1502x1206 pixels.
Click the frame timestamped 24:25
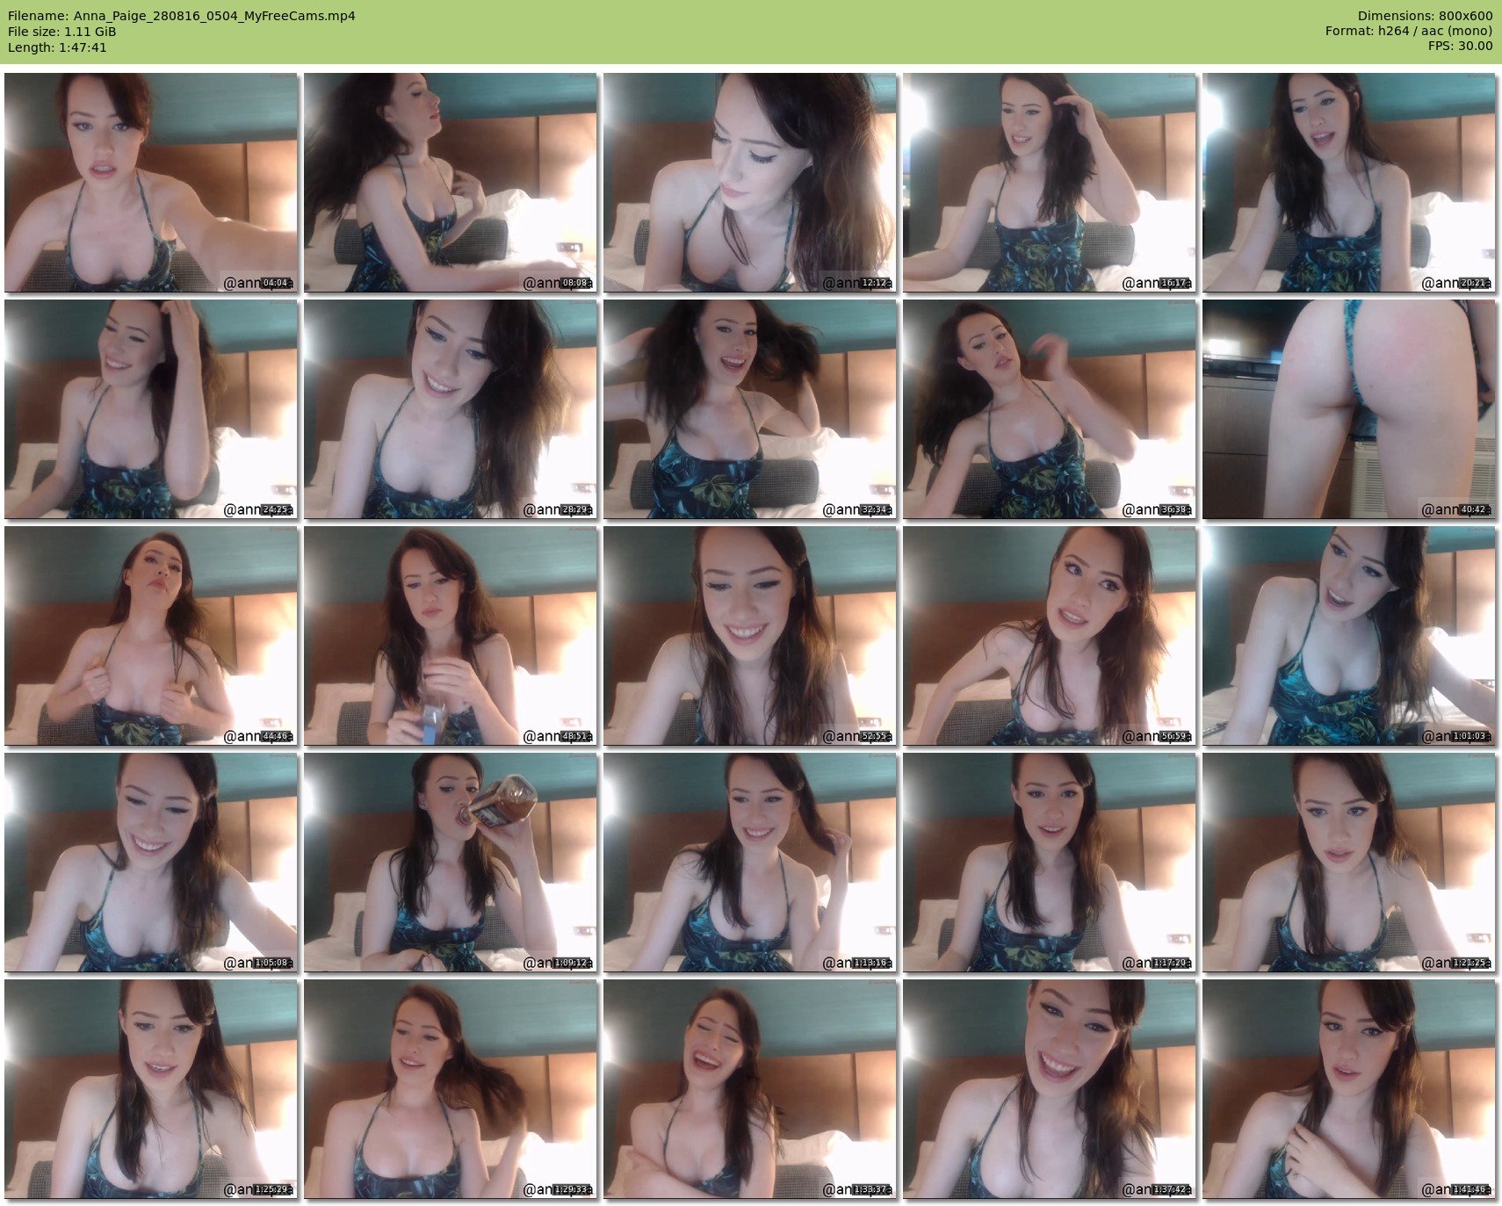pos(151,409)
